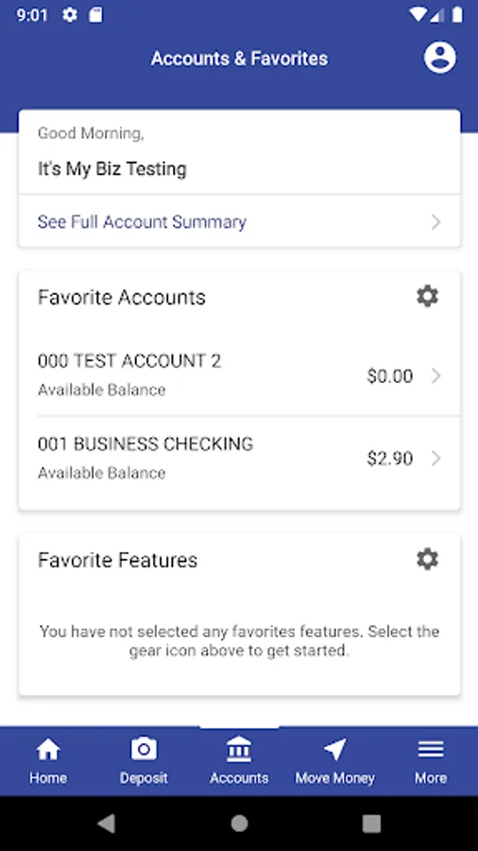Expand the See Full Account Summary chevron

click(x=435, y=222)
